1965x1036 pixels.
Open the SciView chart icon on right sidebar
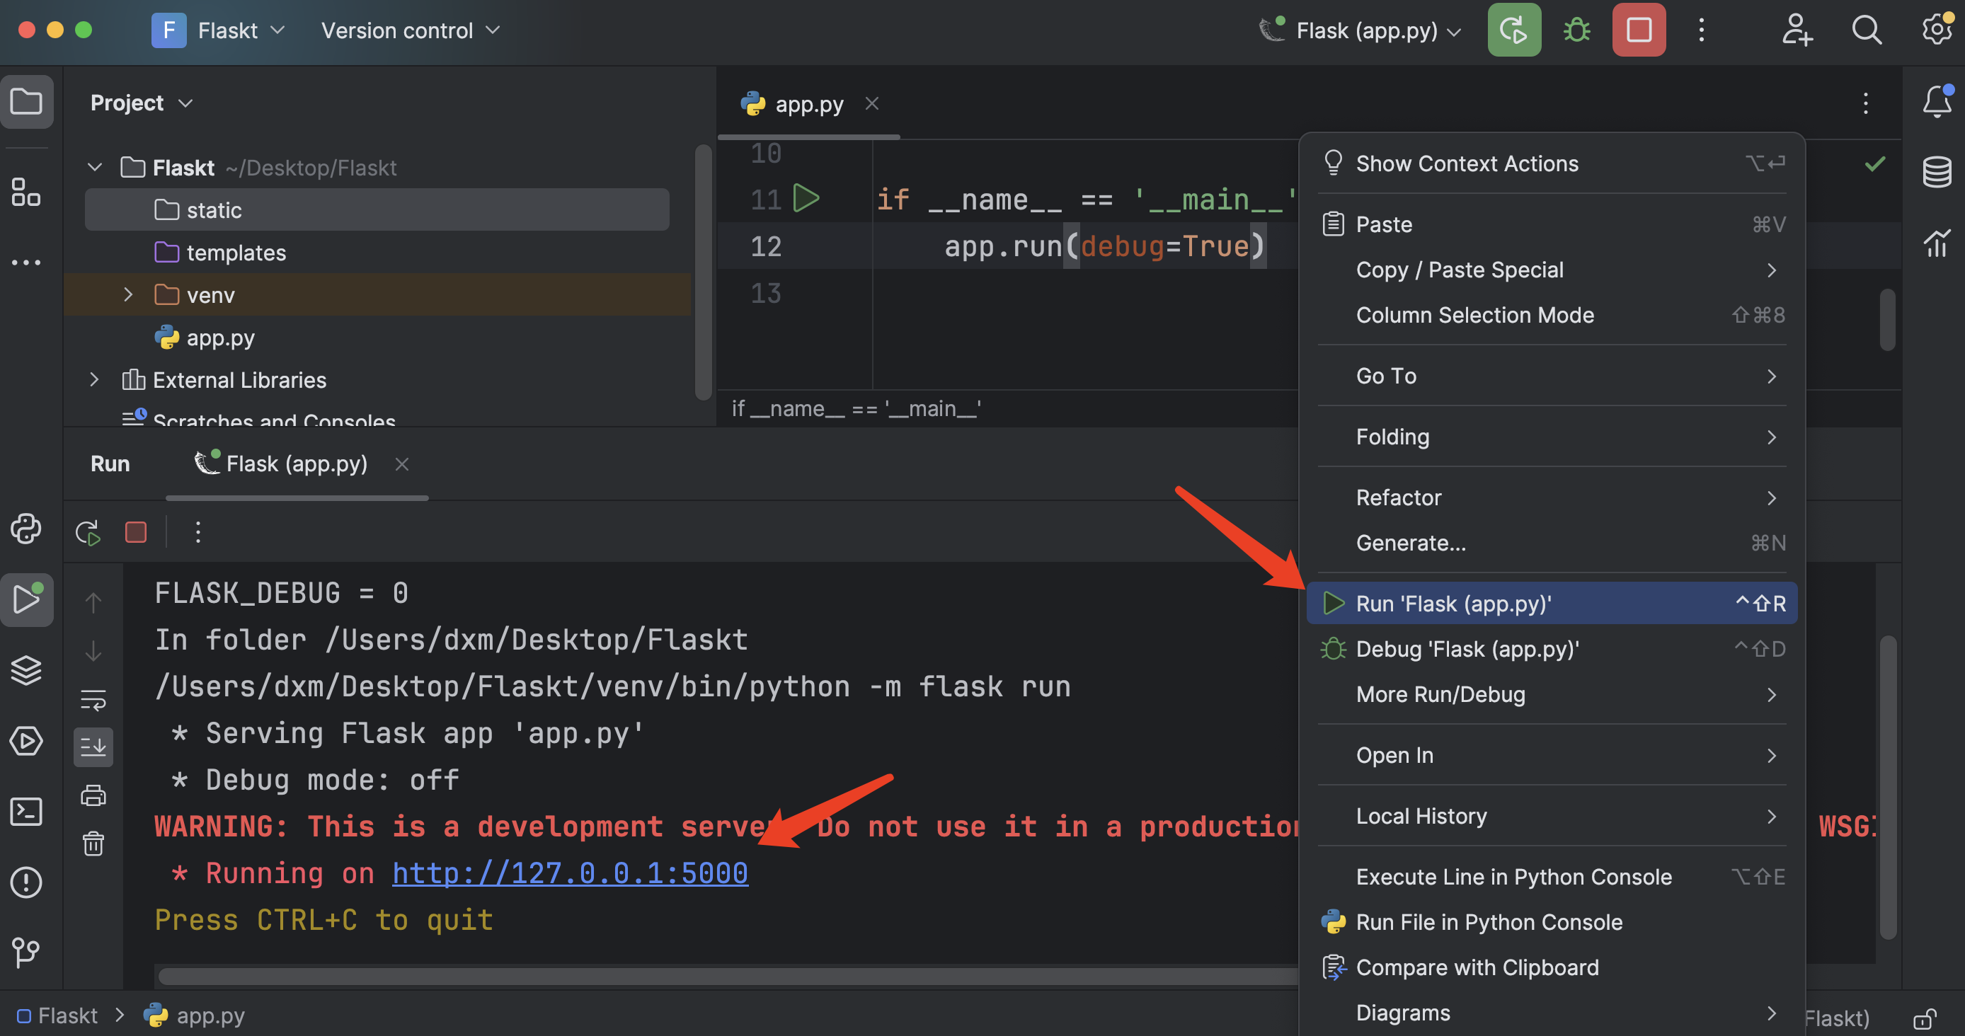click(x=1937, y=243)
